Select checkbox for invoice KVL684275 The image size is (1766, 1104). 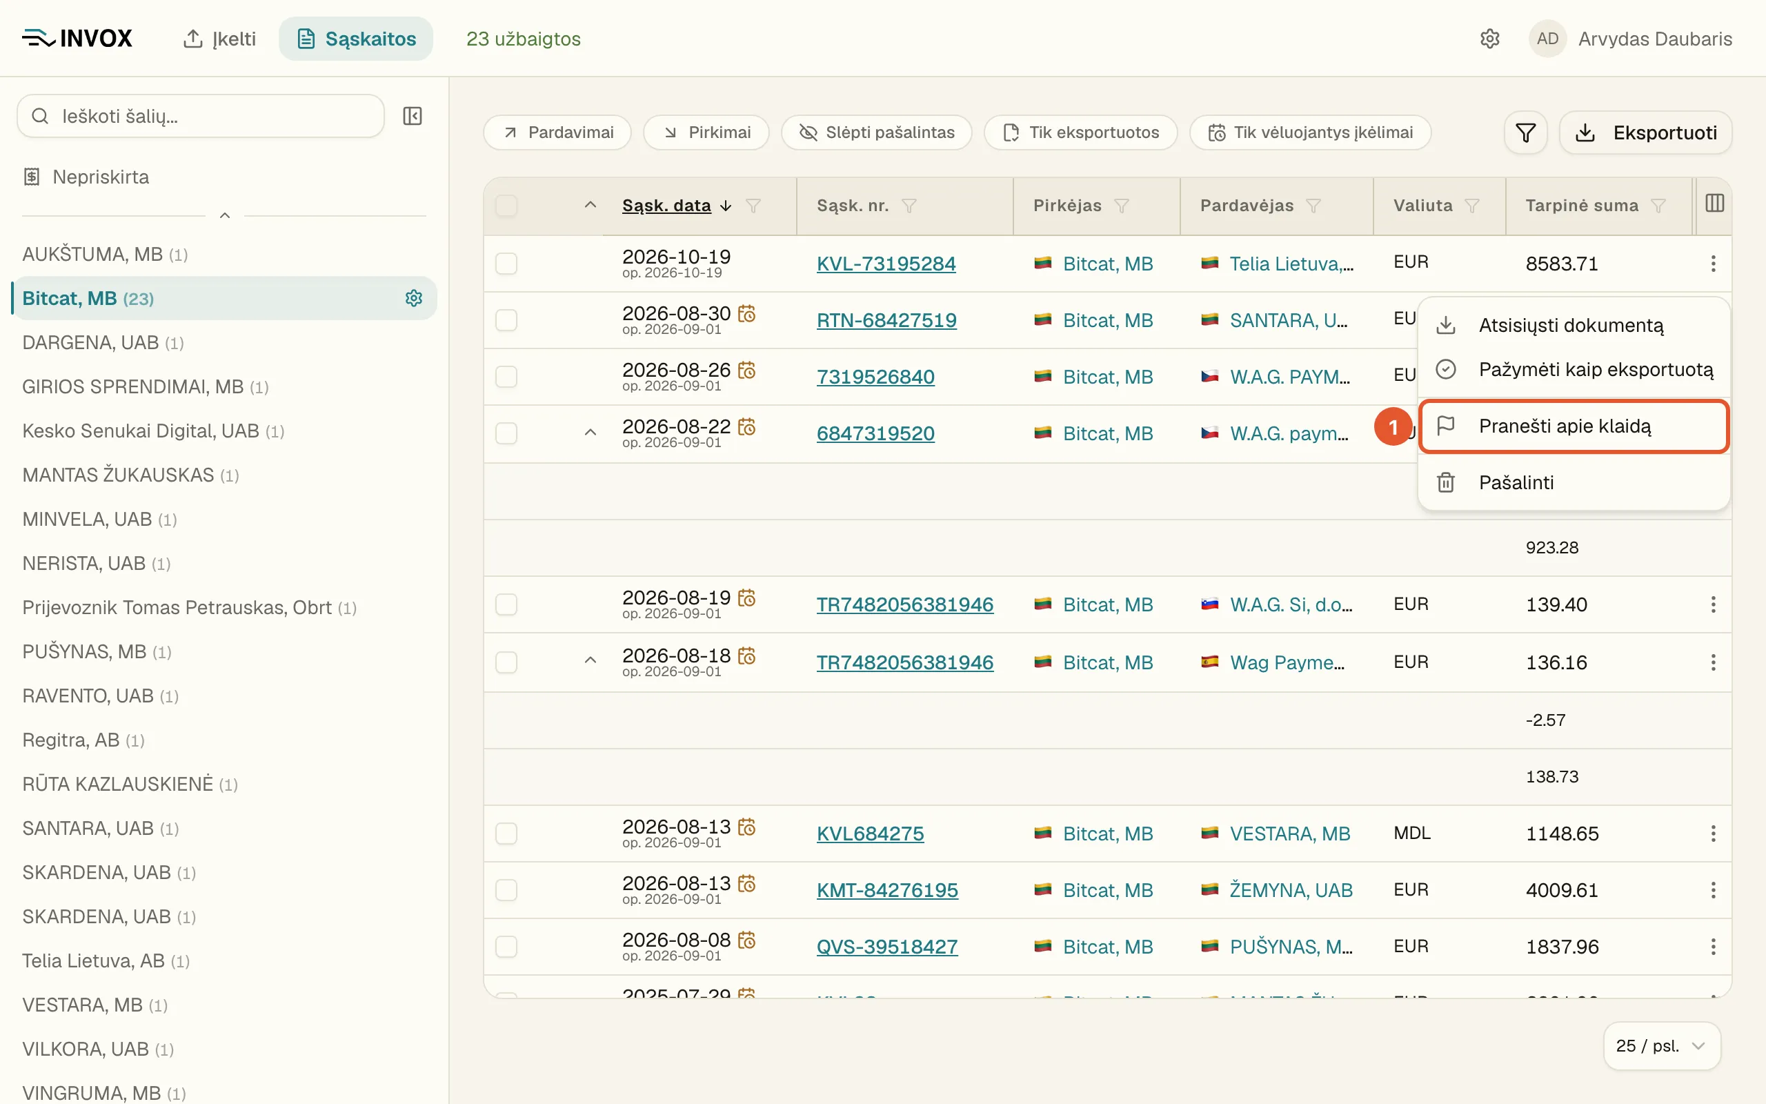coord(506,833)
